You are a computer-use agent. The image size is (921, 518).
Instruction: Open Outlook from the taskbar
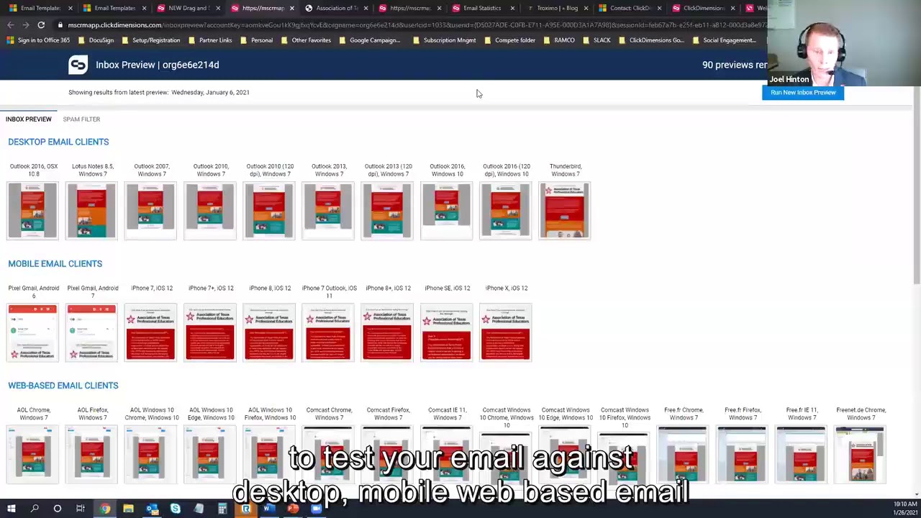point(152,509)
